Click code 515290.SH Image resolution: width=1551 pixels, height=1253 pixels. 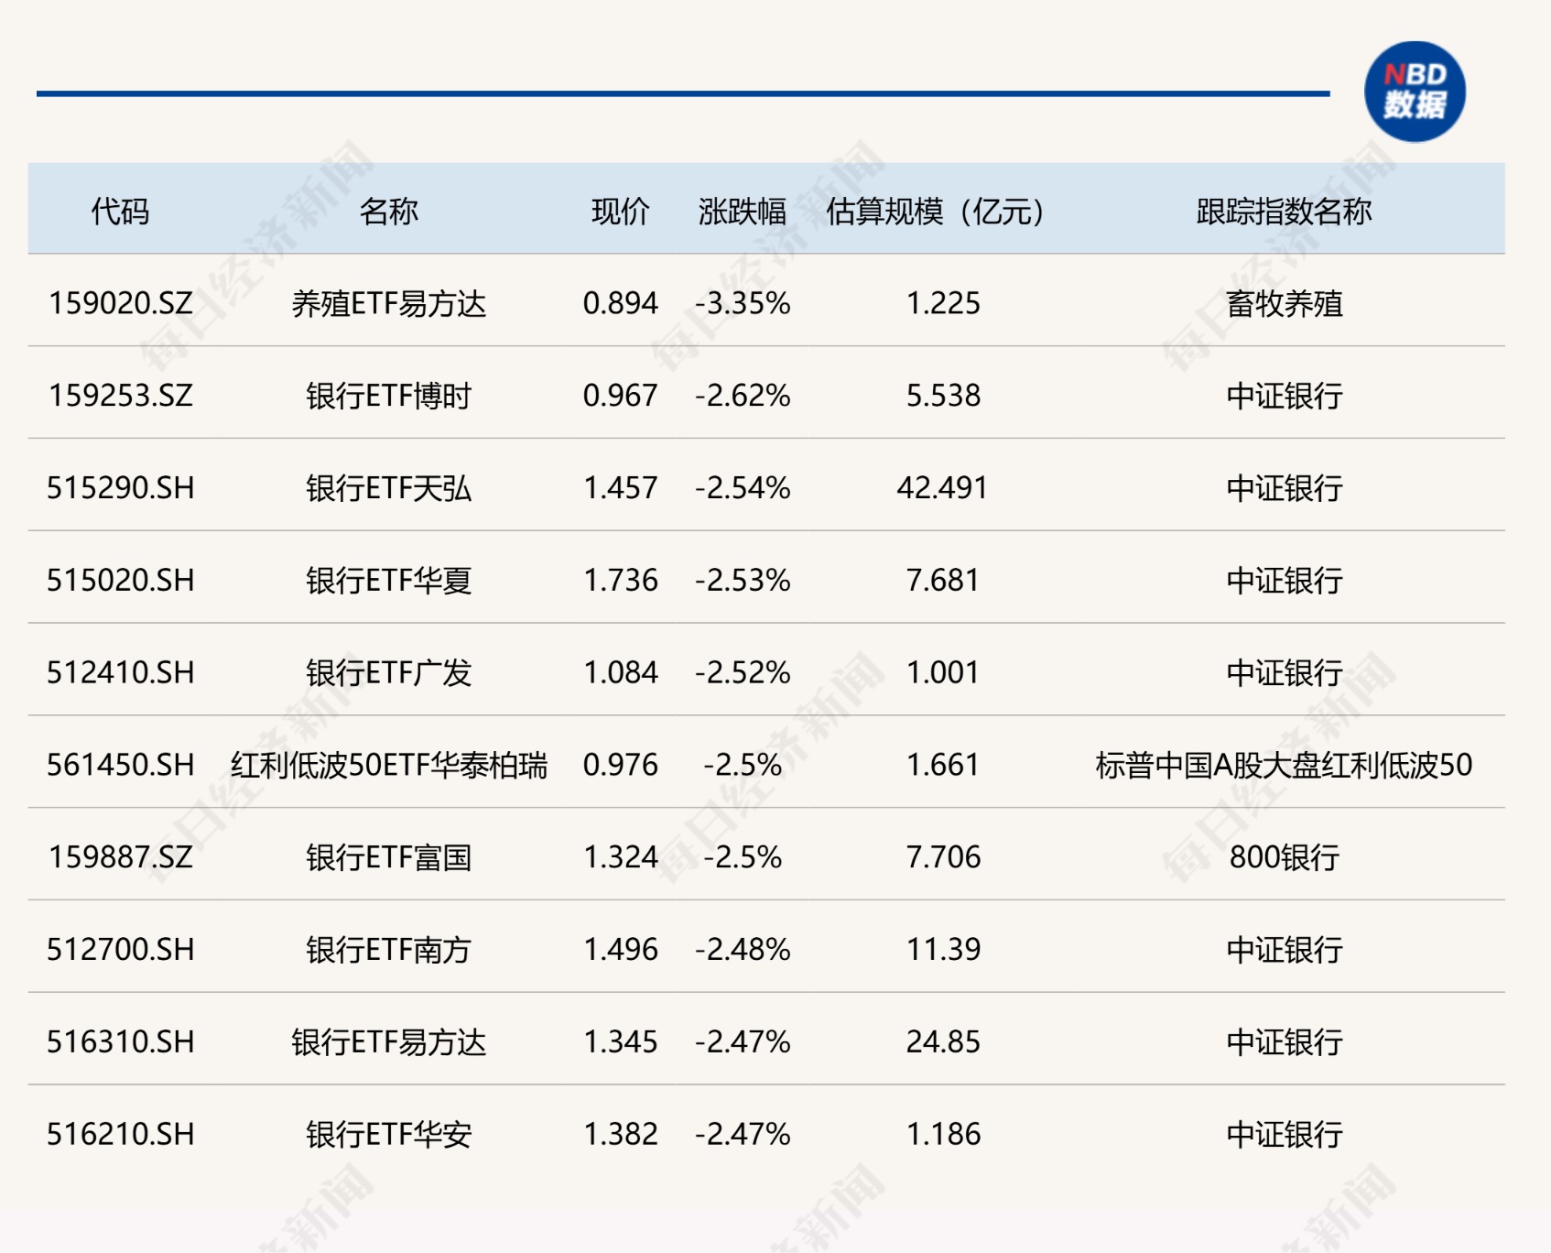point(121,488)
